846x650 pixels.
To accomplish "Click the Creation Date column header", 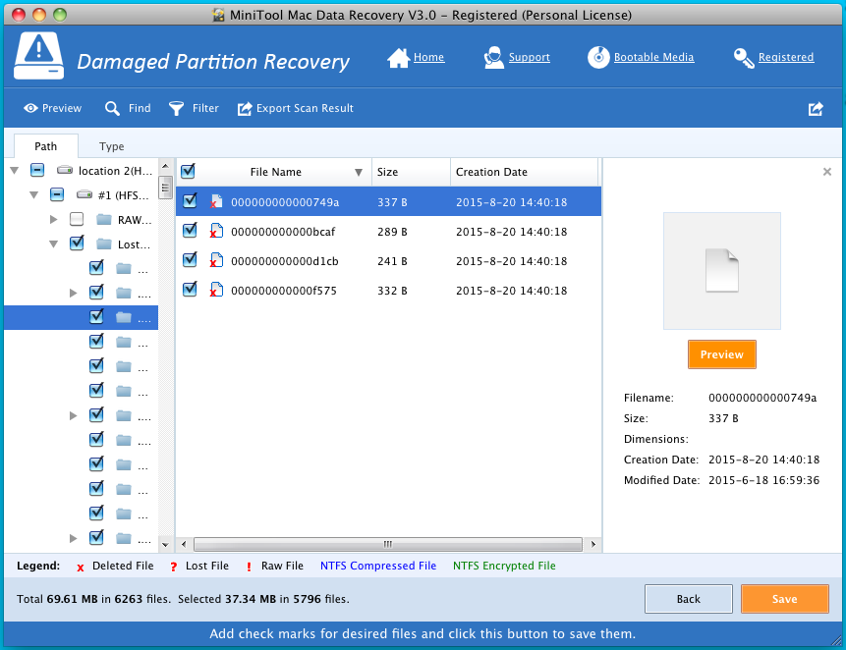I will [x=524, y=172].
